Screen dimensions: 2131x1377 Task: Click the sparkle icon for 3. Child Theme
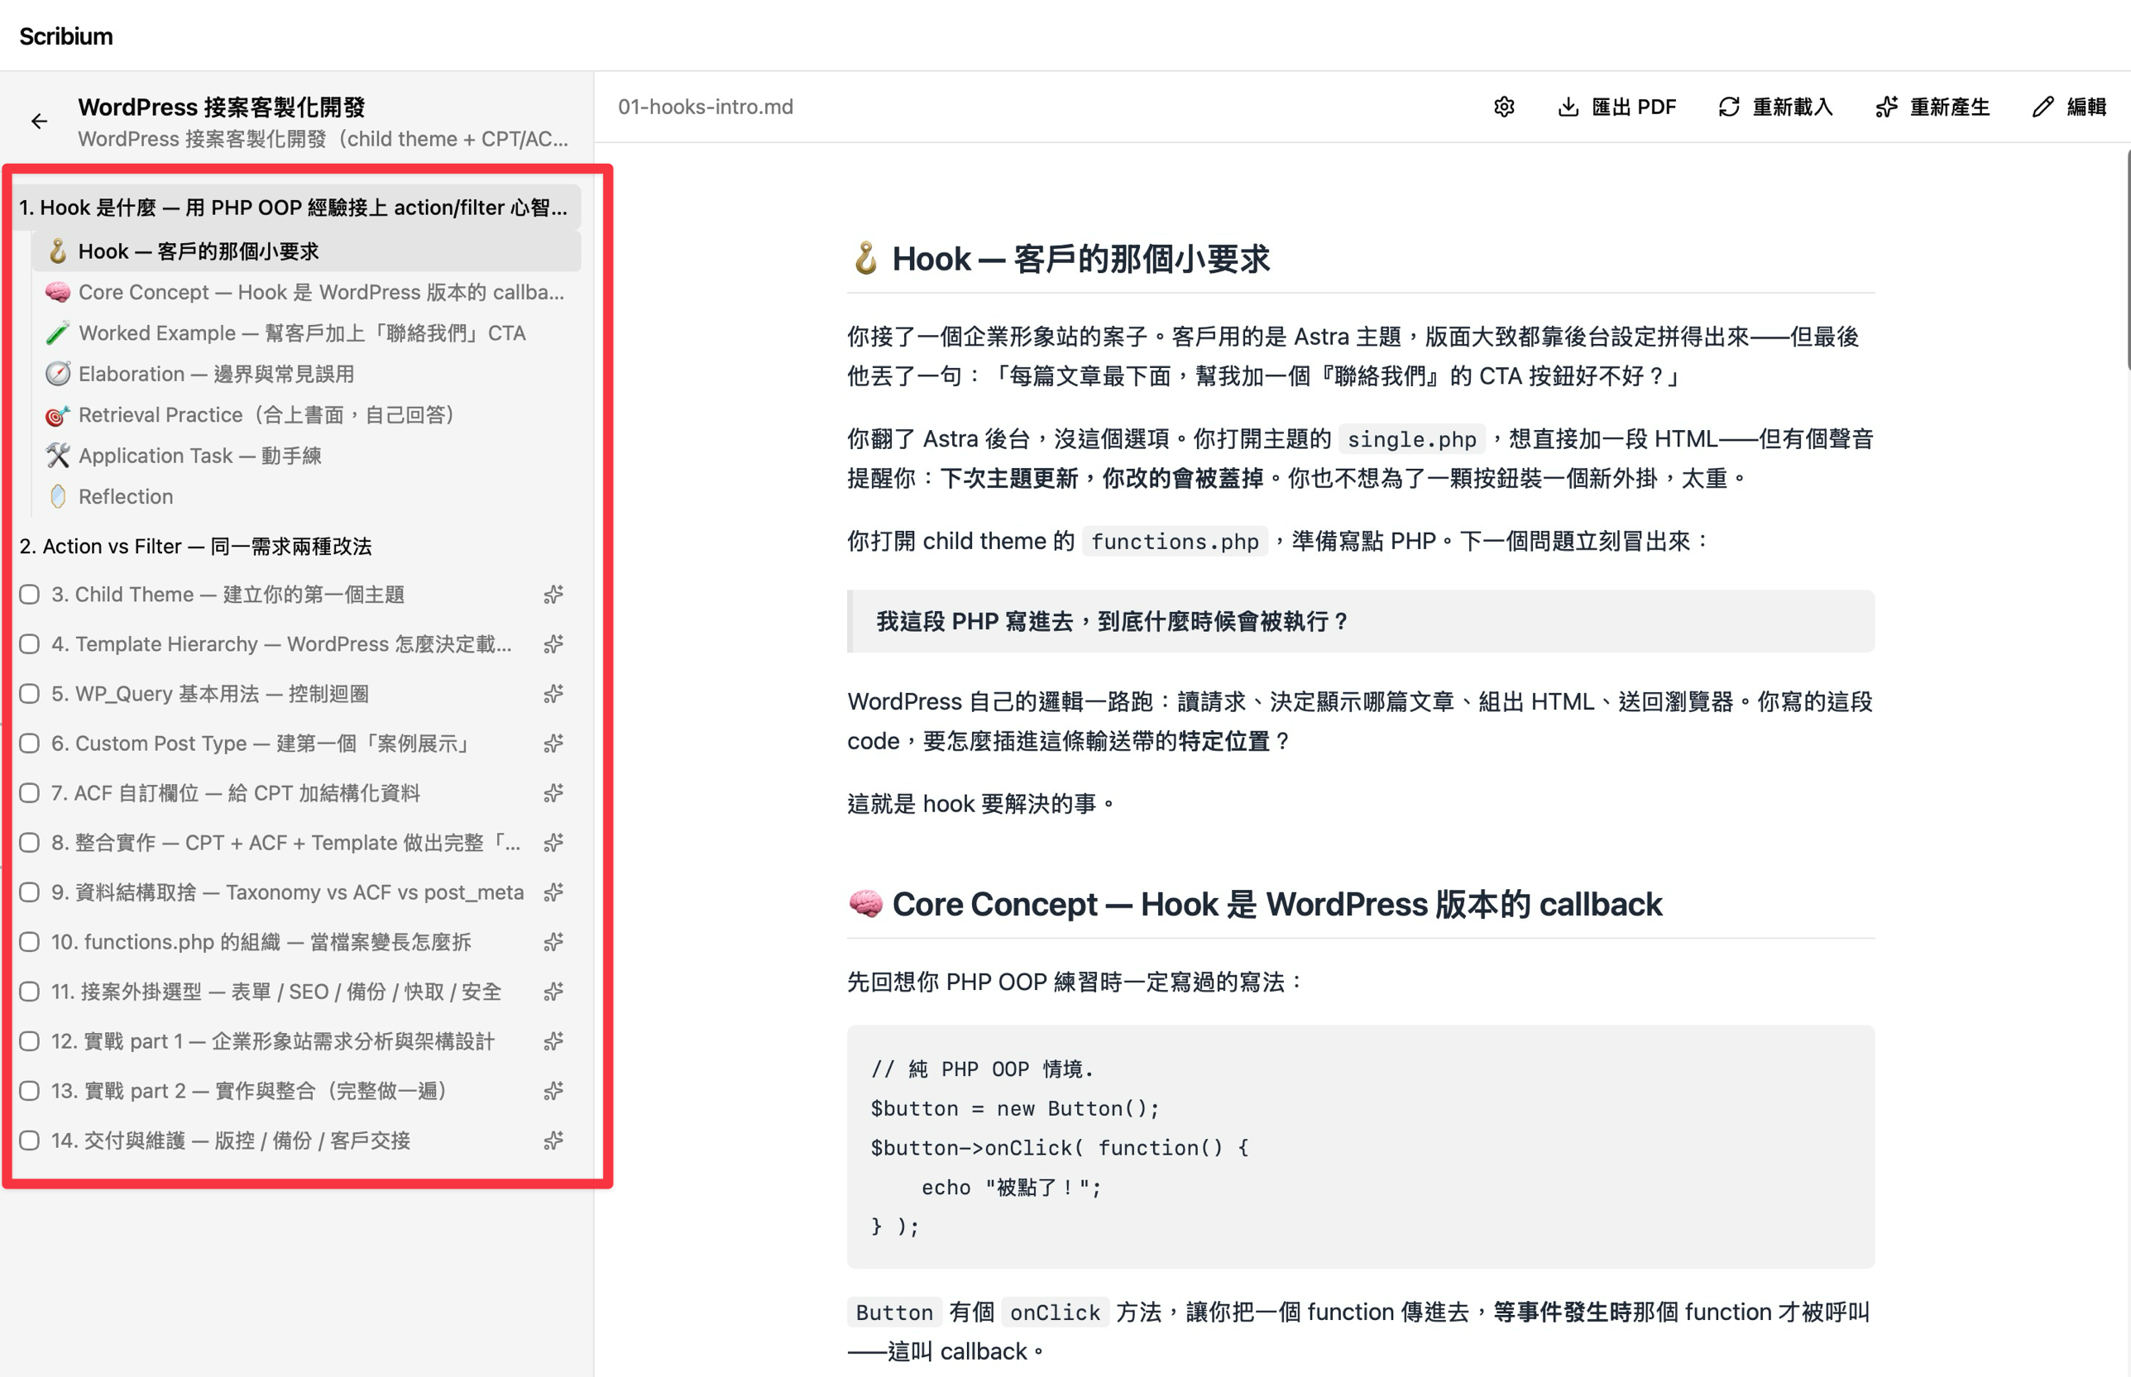[553, 595]
